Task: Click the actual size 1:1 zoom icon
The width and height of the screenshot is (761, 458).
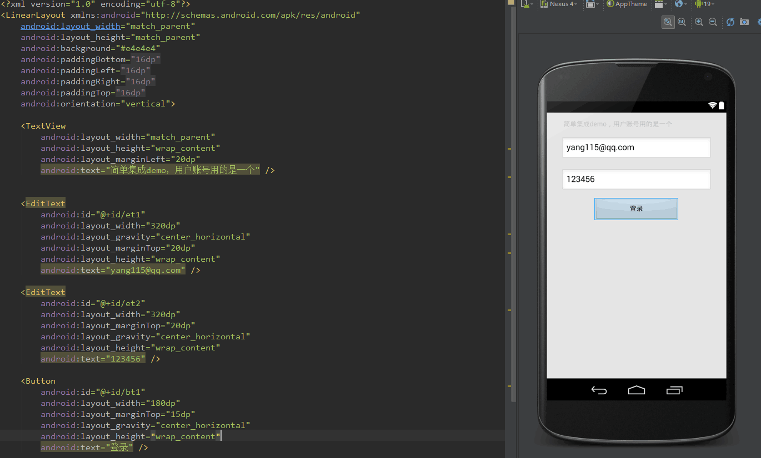Action: 682,22
